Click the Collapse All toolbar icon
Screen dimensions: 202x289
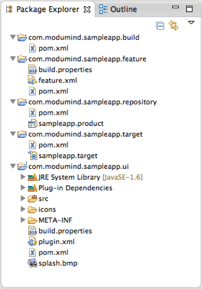coord(160,26)
